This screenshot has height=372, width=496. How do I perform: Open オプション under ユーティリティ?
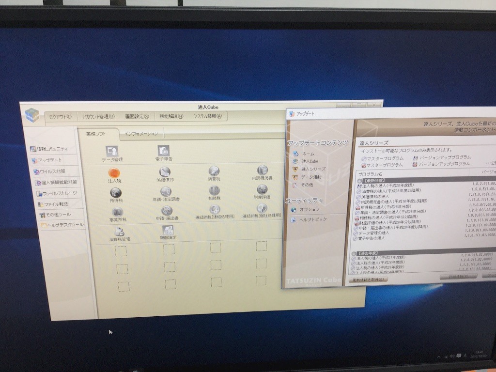point(305,209)
